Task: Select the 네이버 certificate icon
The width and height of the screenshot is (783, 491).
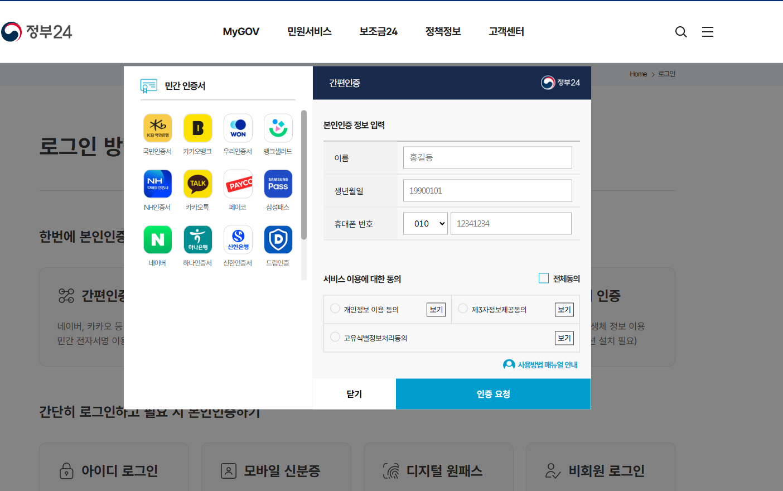Action: [158, 240]
